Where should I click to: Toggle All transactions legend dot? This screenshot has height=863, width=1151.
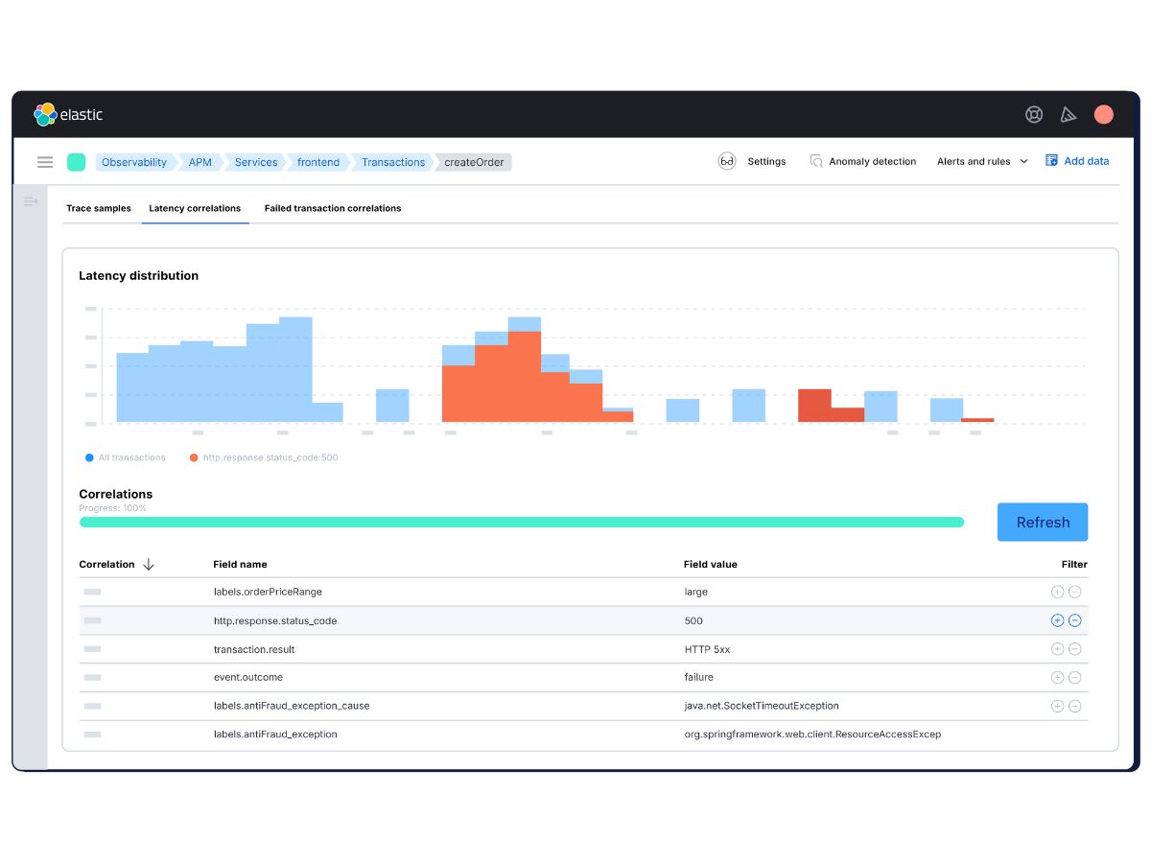pyautogui.click(x=89, y=458)
